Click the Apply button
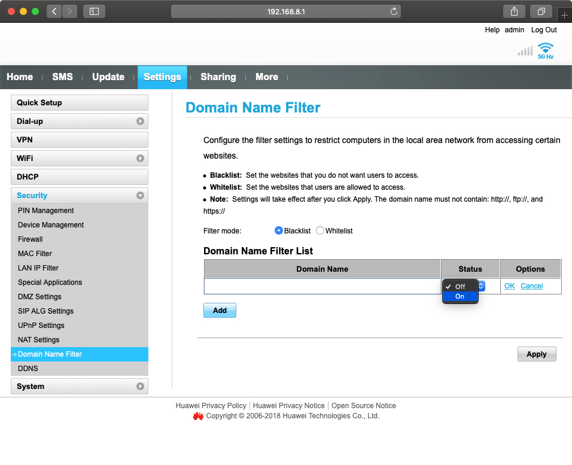 [x=536, y=354]
